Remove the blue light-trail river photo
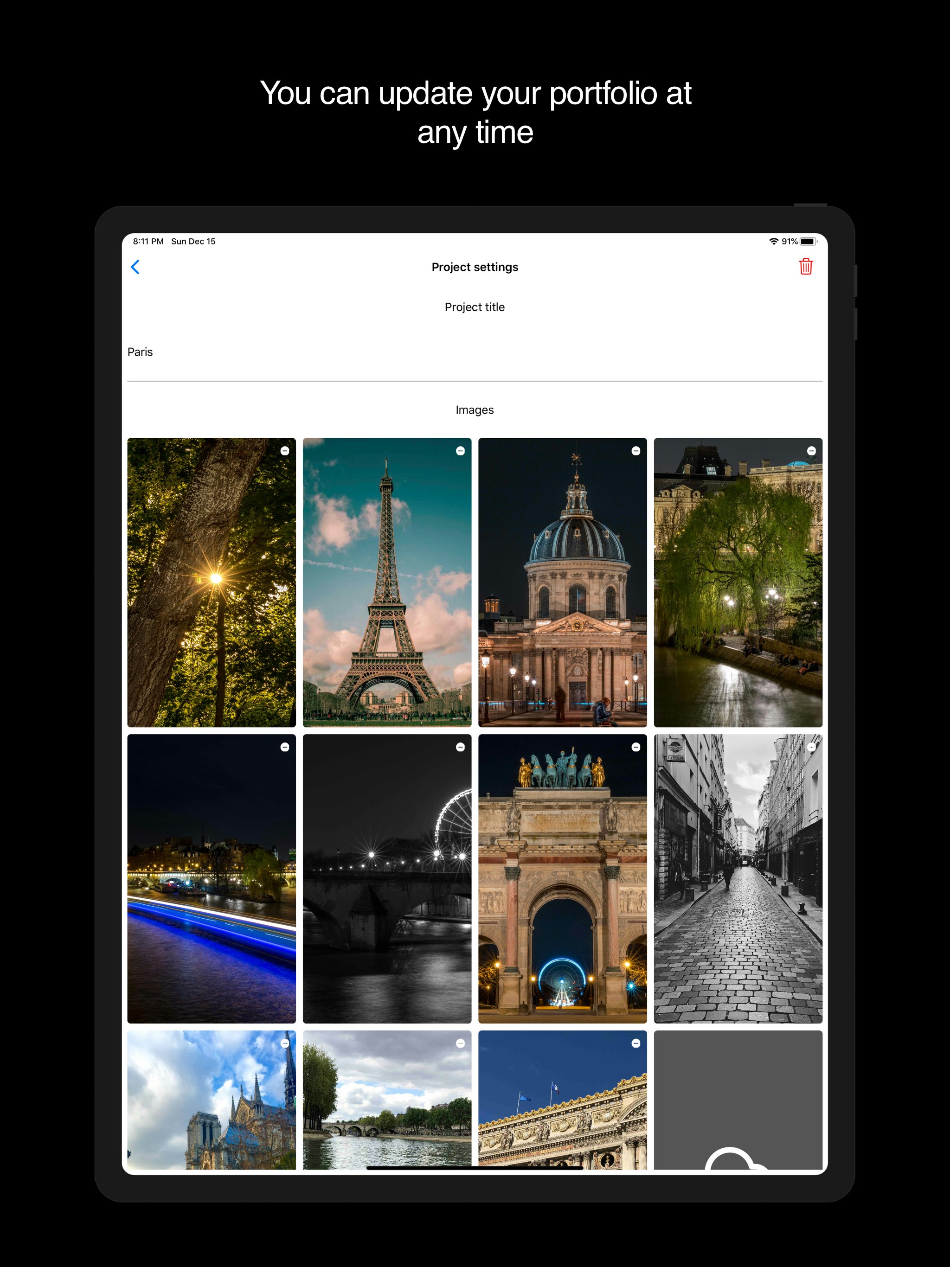This screenshot has width=950, height=1267. [x=285, y=746]
